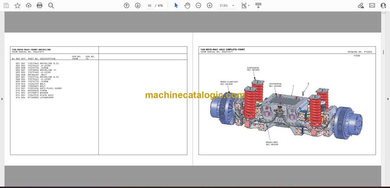
Task: Activate the selection arrow tool
Action: tap(176, 6)
